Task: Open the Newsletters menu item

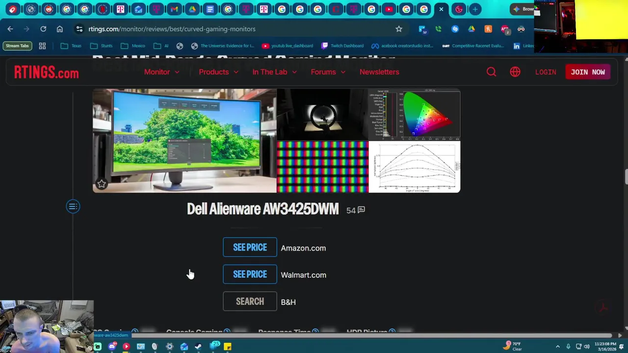Action: pos(379,72)
